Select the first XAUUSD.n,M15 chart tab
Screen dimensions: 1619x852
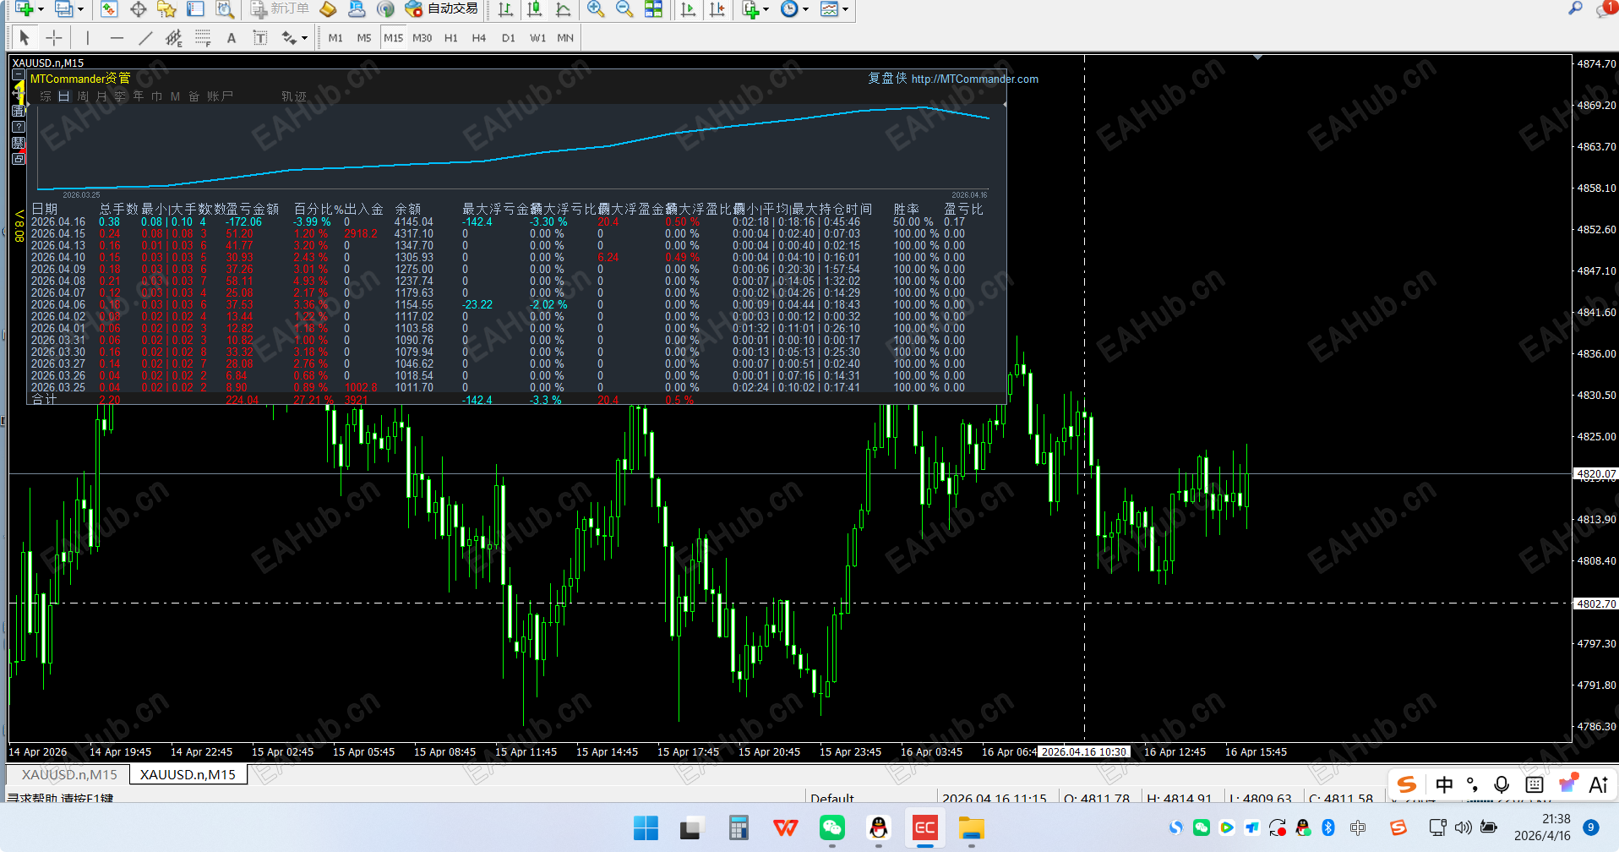point(69,774)
